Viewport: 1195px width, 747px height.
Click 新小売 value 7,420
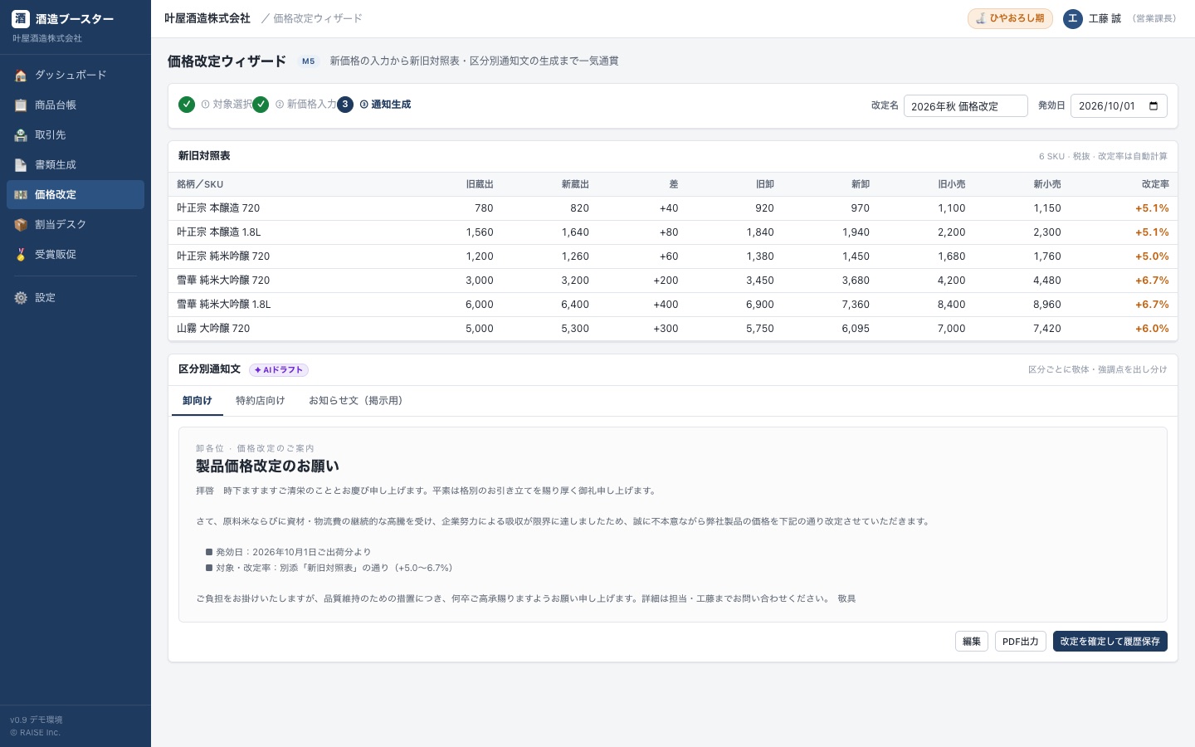pyautogui.click(x=1047, y=329)
